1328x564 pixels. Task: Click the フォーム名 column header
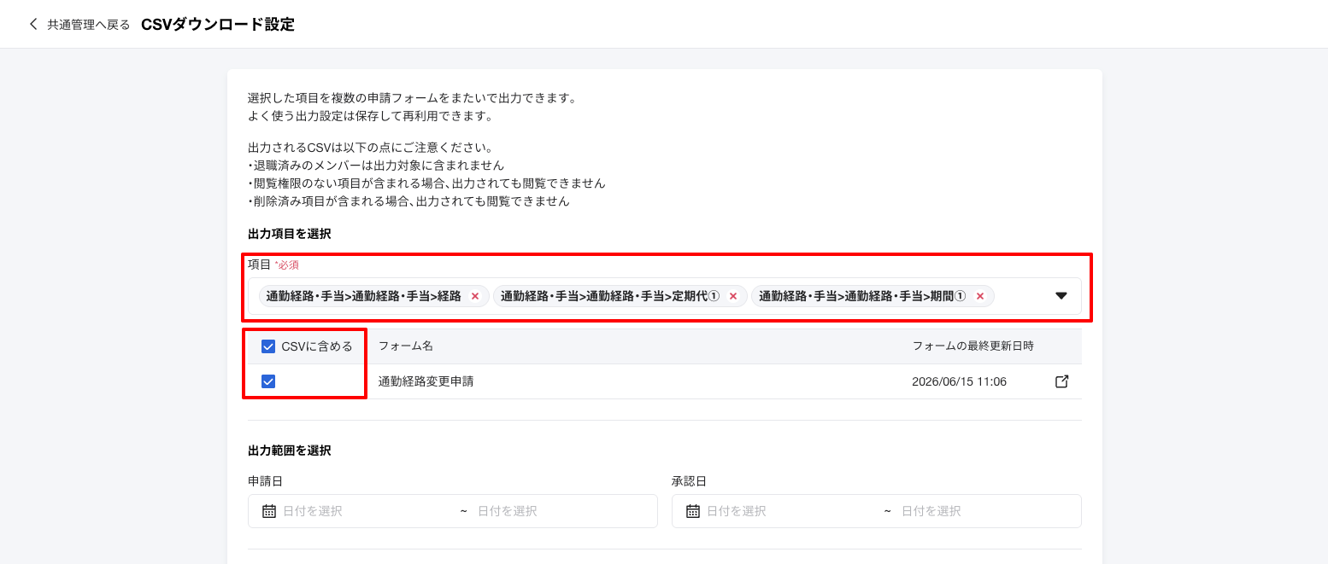(x=406, y=346)
